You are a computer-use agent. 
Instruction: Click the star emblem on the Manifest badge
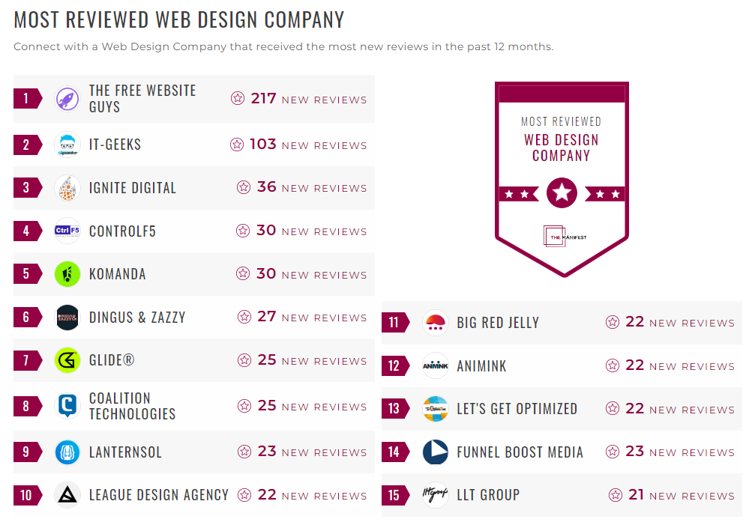pyautogui.click(x=561, y=192)
